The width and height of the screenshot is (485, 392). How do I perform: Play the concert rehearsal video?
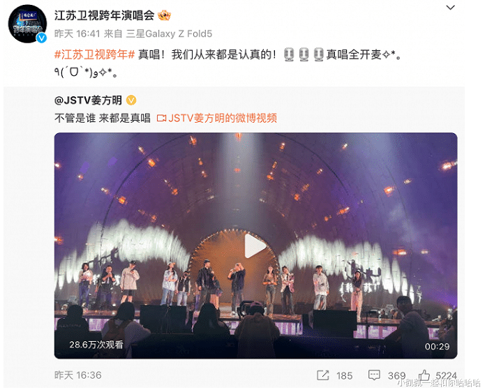255,246
